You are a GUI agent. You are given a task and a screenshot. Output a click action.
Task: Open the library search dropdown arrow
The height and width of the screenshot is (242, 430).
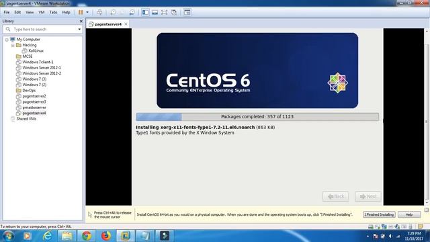point(79,29)
